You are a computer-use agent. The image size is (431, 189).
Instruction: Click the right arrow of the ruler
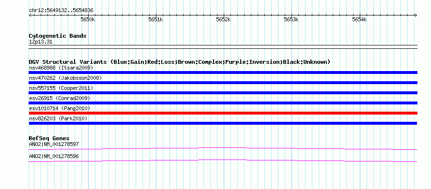pyautogui.click(x=416, y=15)
